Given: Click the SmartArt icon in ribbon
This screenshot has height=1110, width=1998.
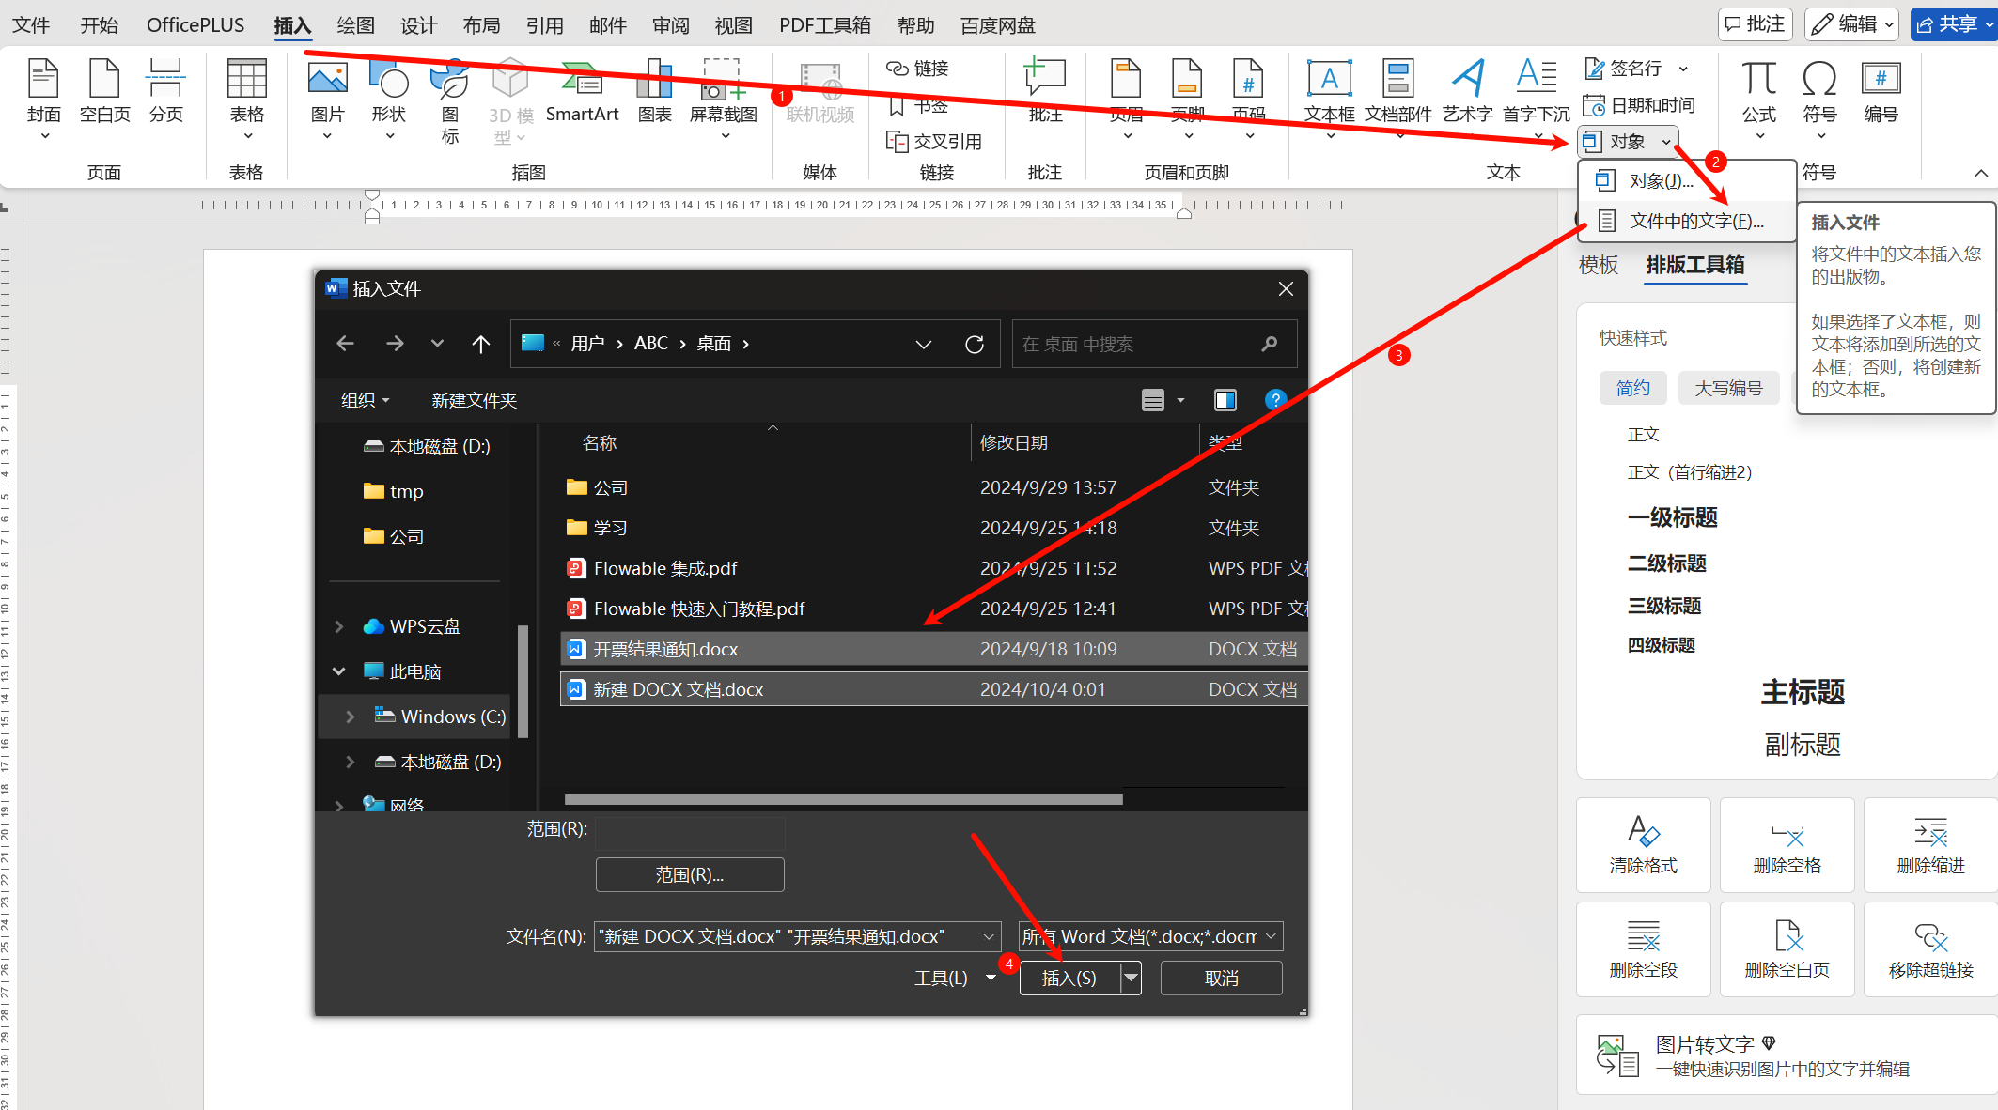Looking at the screenshot, I should 581,82.
